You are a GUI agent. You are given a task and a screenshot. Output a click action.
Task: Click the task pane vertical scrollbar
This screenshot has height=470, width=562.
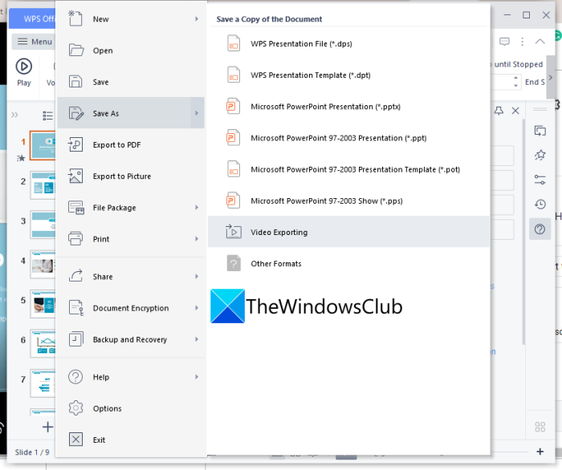(523, 233)
